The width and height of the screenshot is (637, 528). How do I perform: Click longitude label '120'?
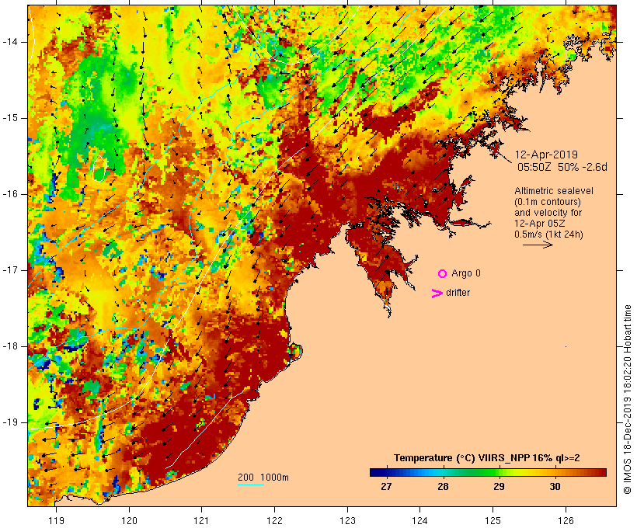pyautogui.click(x=129, y=520)
